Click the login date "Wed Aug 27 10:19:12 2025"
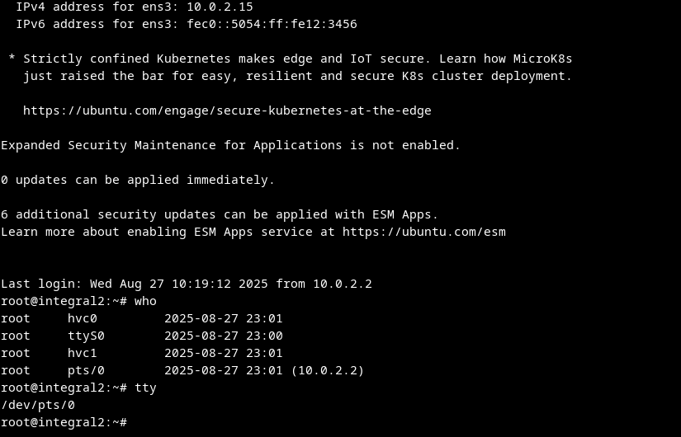 [x=187, y=284]
